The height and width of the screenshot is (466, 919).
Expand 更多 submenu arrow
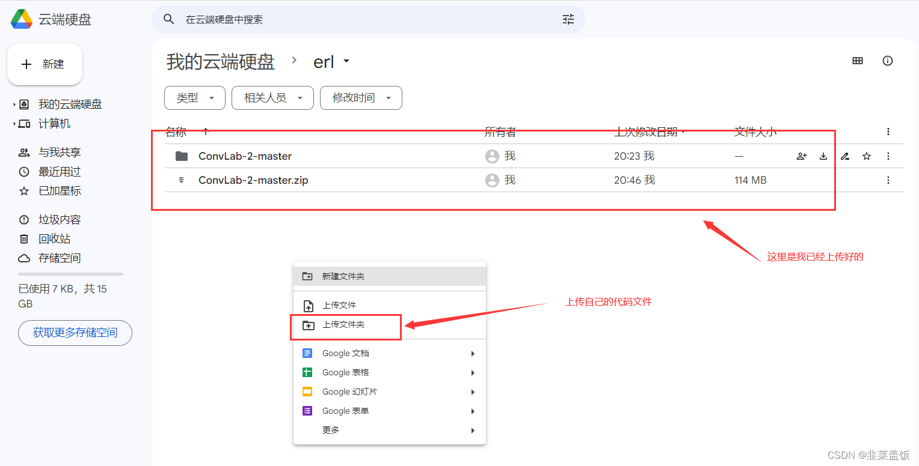(473, 431)
